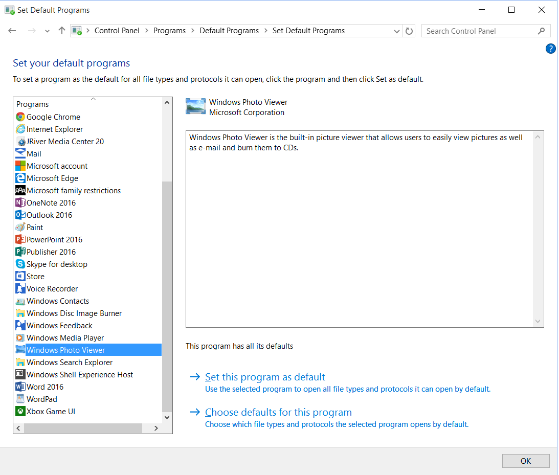Click the OneNote 2016 icon
559x475 pixels.
(20, 203)
